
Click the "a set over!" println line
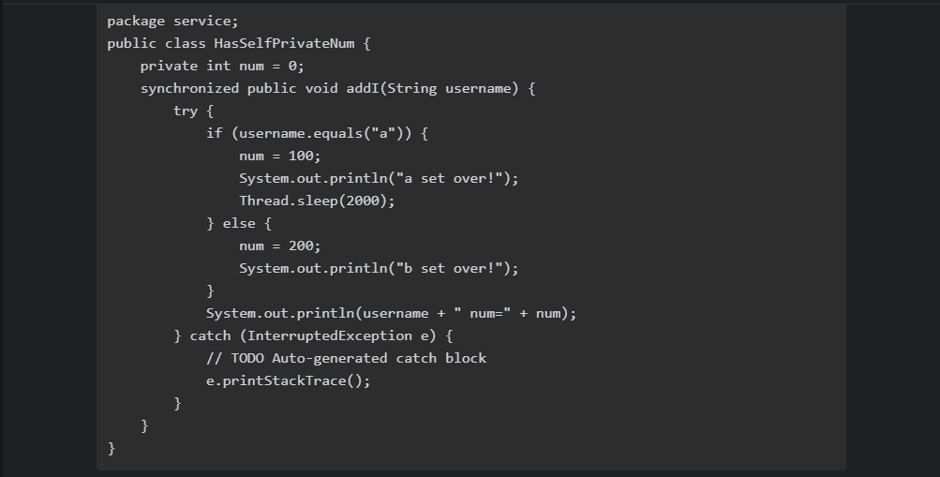[x=379, y=179]
